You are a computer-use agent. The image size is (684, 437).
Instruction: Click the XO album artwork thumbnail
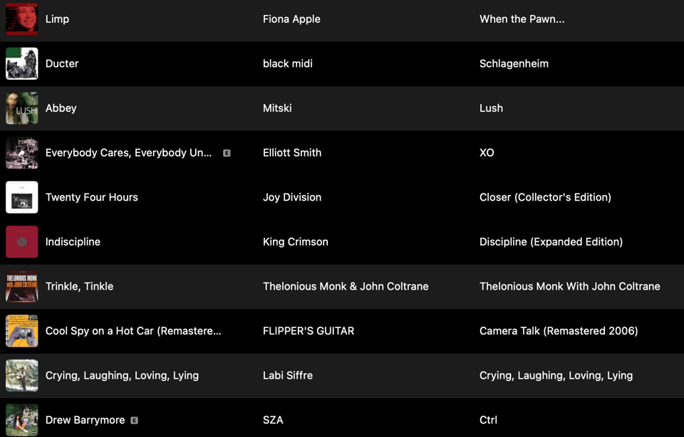click(x=22, y=153)
